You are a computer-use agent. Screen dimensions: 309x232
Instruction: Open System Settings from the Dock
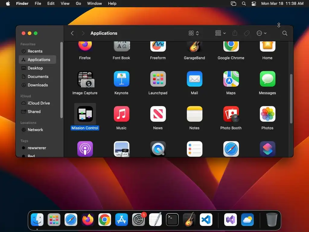point(139,220)
